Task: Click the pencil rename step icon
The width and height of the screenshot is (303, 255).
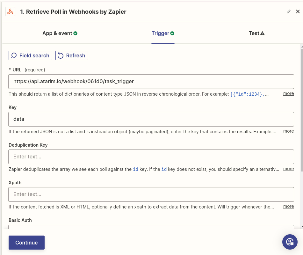Action: 289,11
